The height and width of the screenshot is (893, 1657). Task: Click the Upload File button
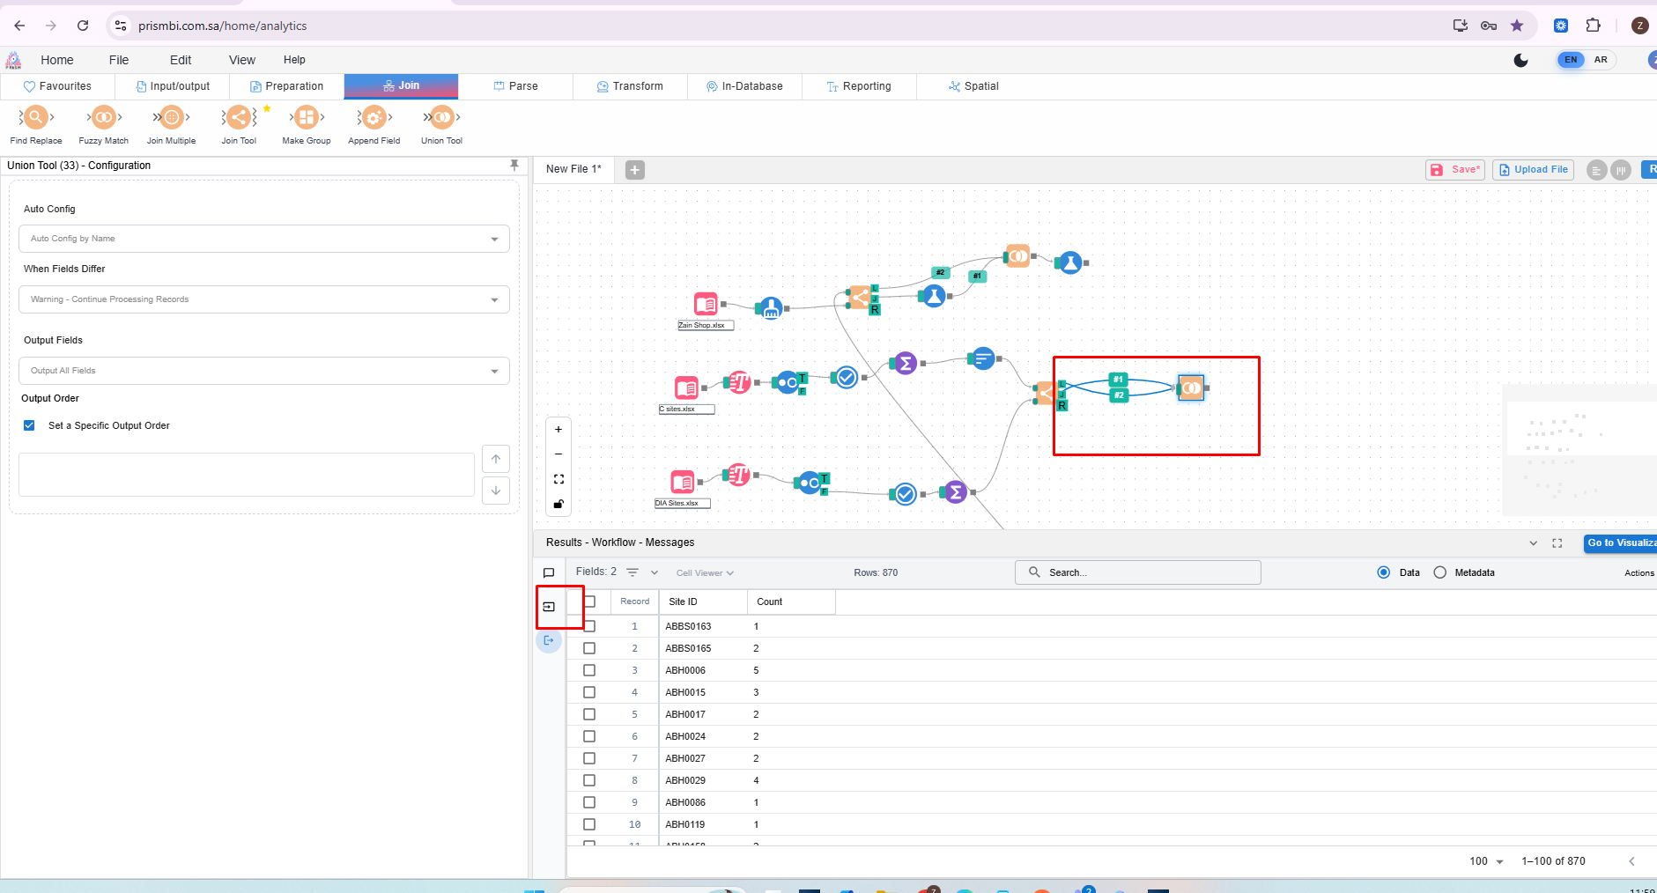[1534, 170]
